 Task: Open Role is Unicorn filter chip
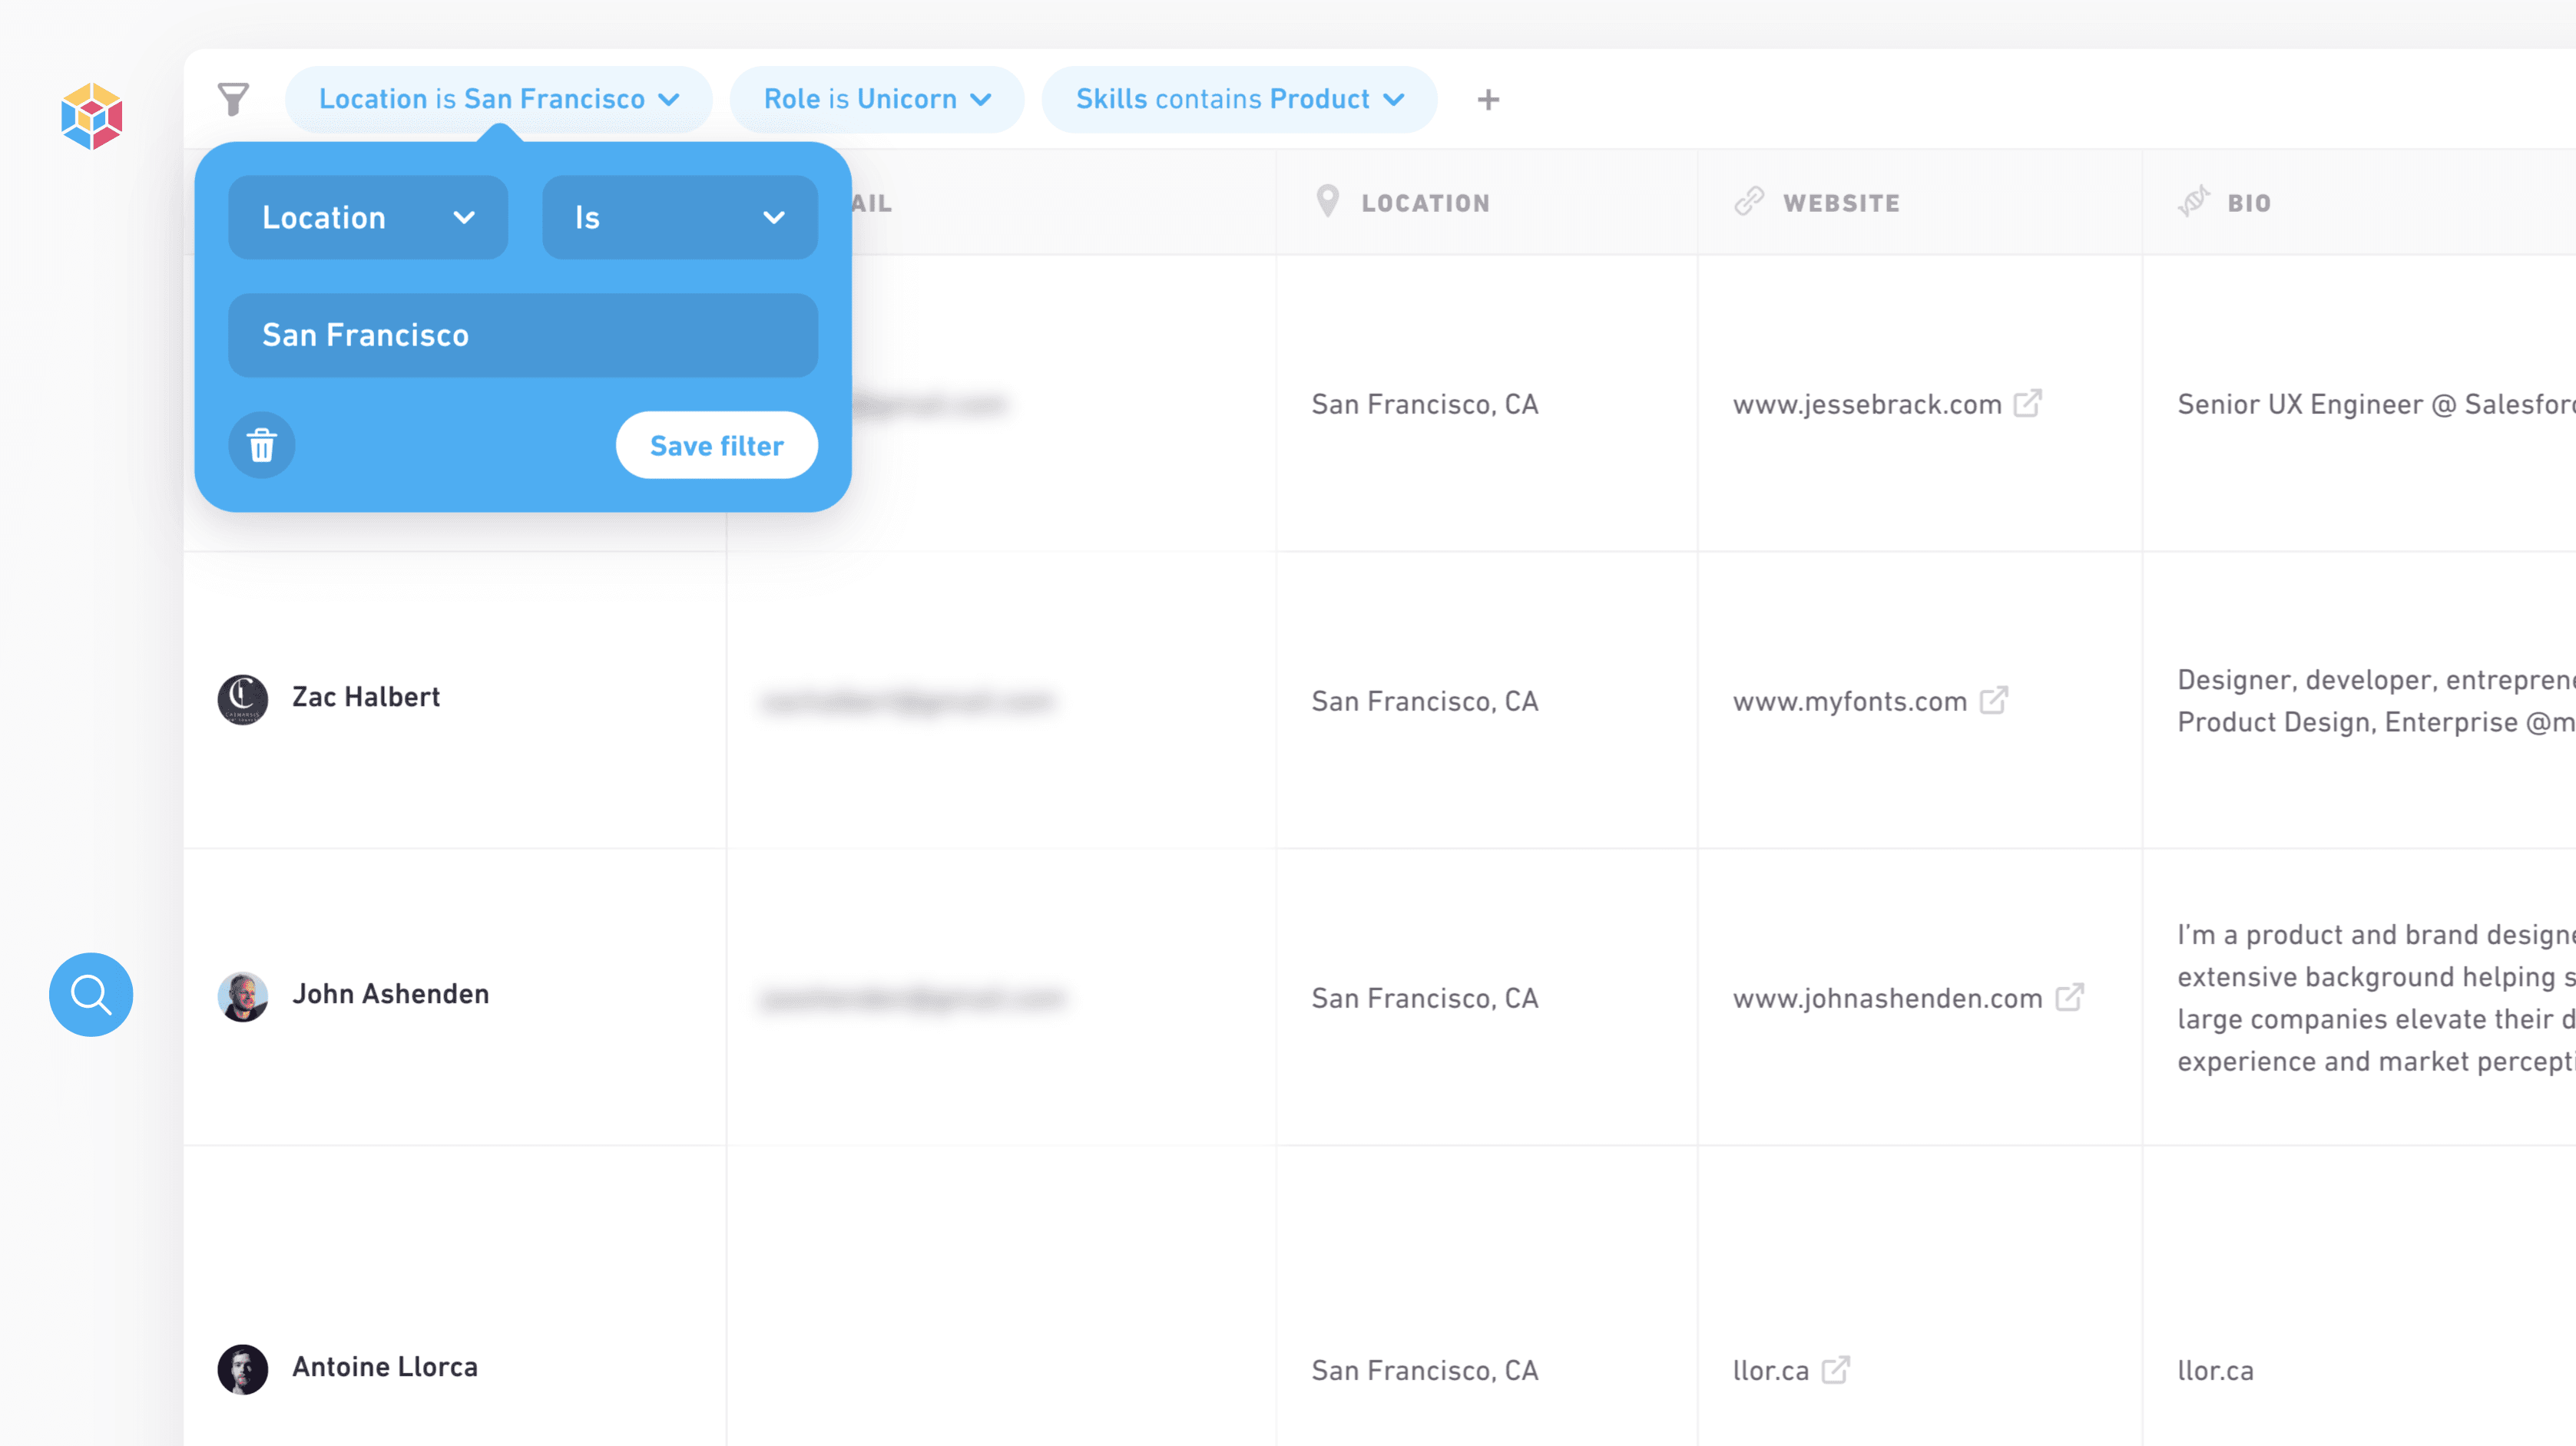pos(876,99)
